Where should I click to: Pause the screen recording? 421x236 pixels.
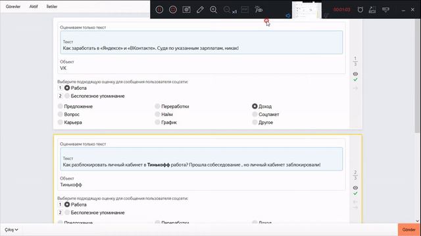click(159, 10)
